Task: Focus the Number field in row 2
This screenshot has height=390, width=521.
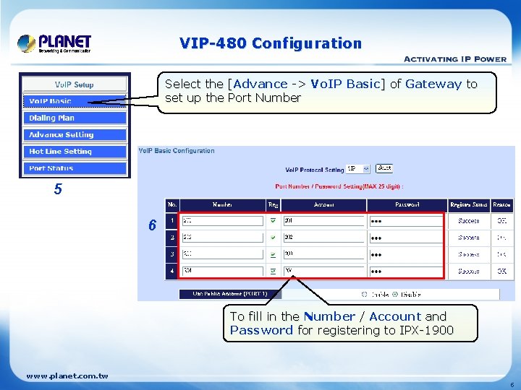Action: click(223, 238)
